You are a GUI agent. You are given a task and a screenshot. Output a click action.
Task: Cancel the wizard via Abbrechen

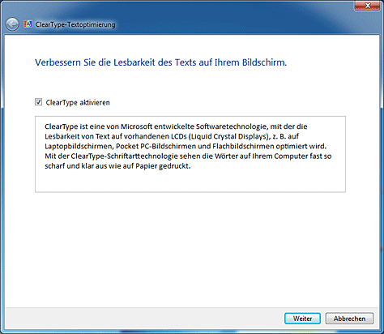(x=349, y=319)
